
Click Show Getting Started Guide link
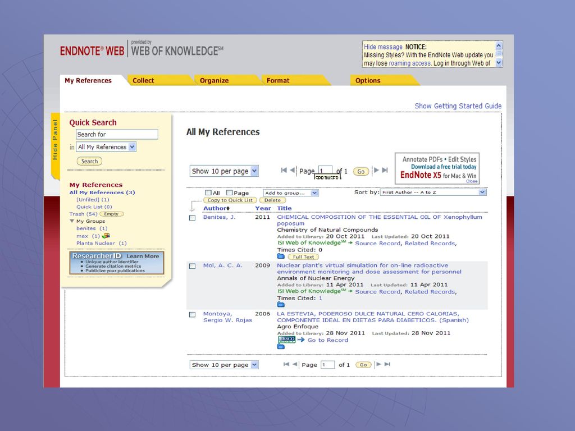click(458, 106)
